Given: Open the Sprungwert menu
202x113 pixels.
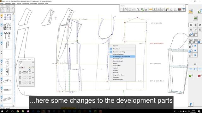Looking at the screenshot, I should 33,3.
